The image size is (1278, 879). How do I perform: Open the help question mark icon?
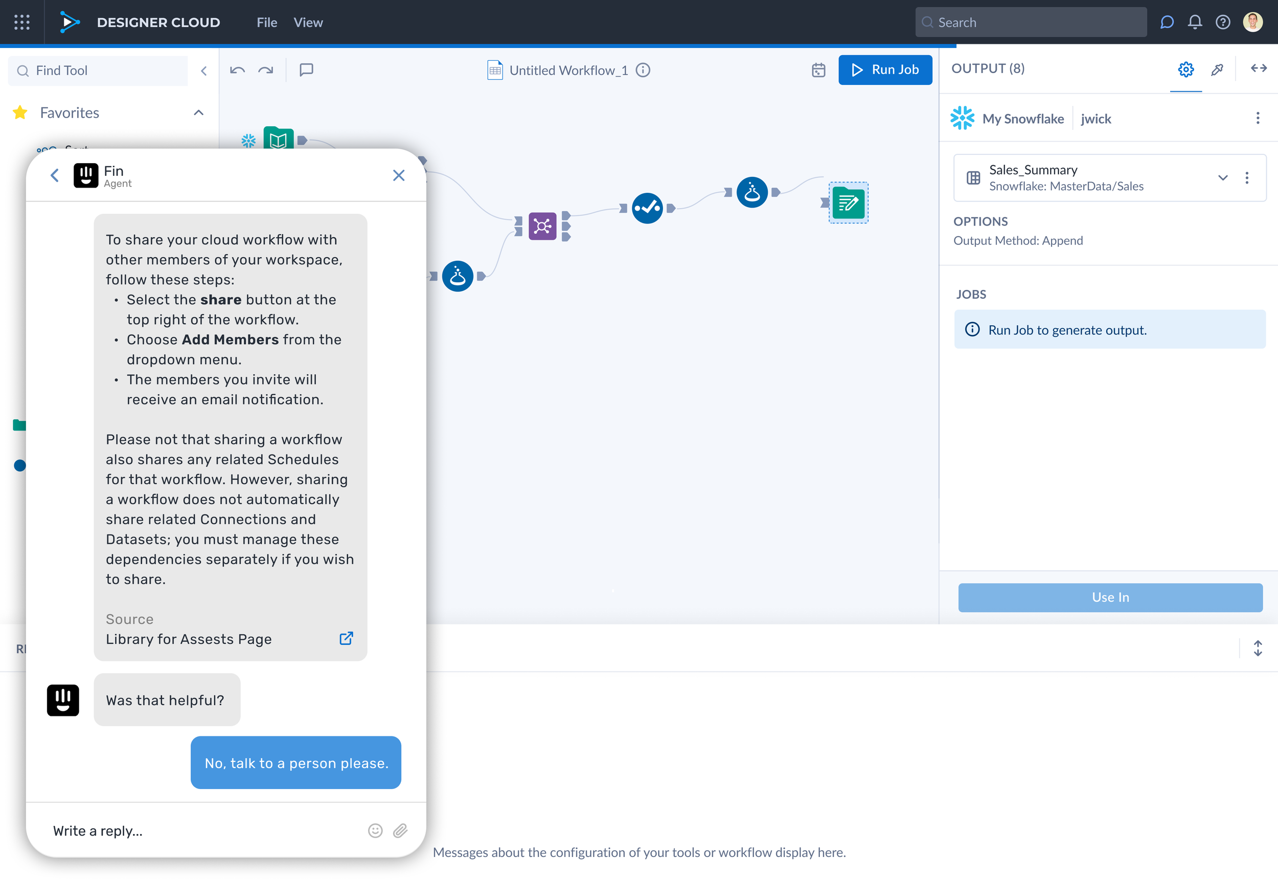point(1222,22)
